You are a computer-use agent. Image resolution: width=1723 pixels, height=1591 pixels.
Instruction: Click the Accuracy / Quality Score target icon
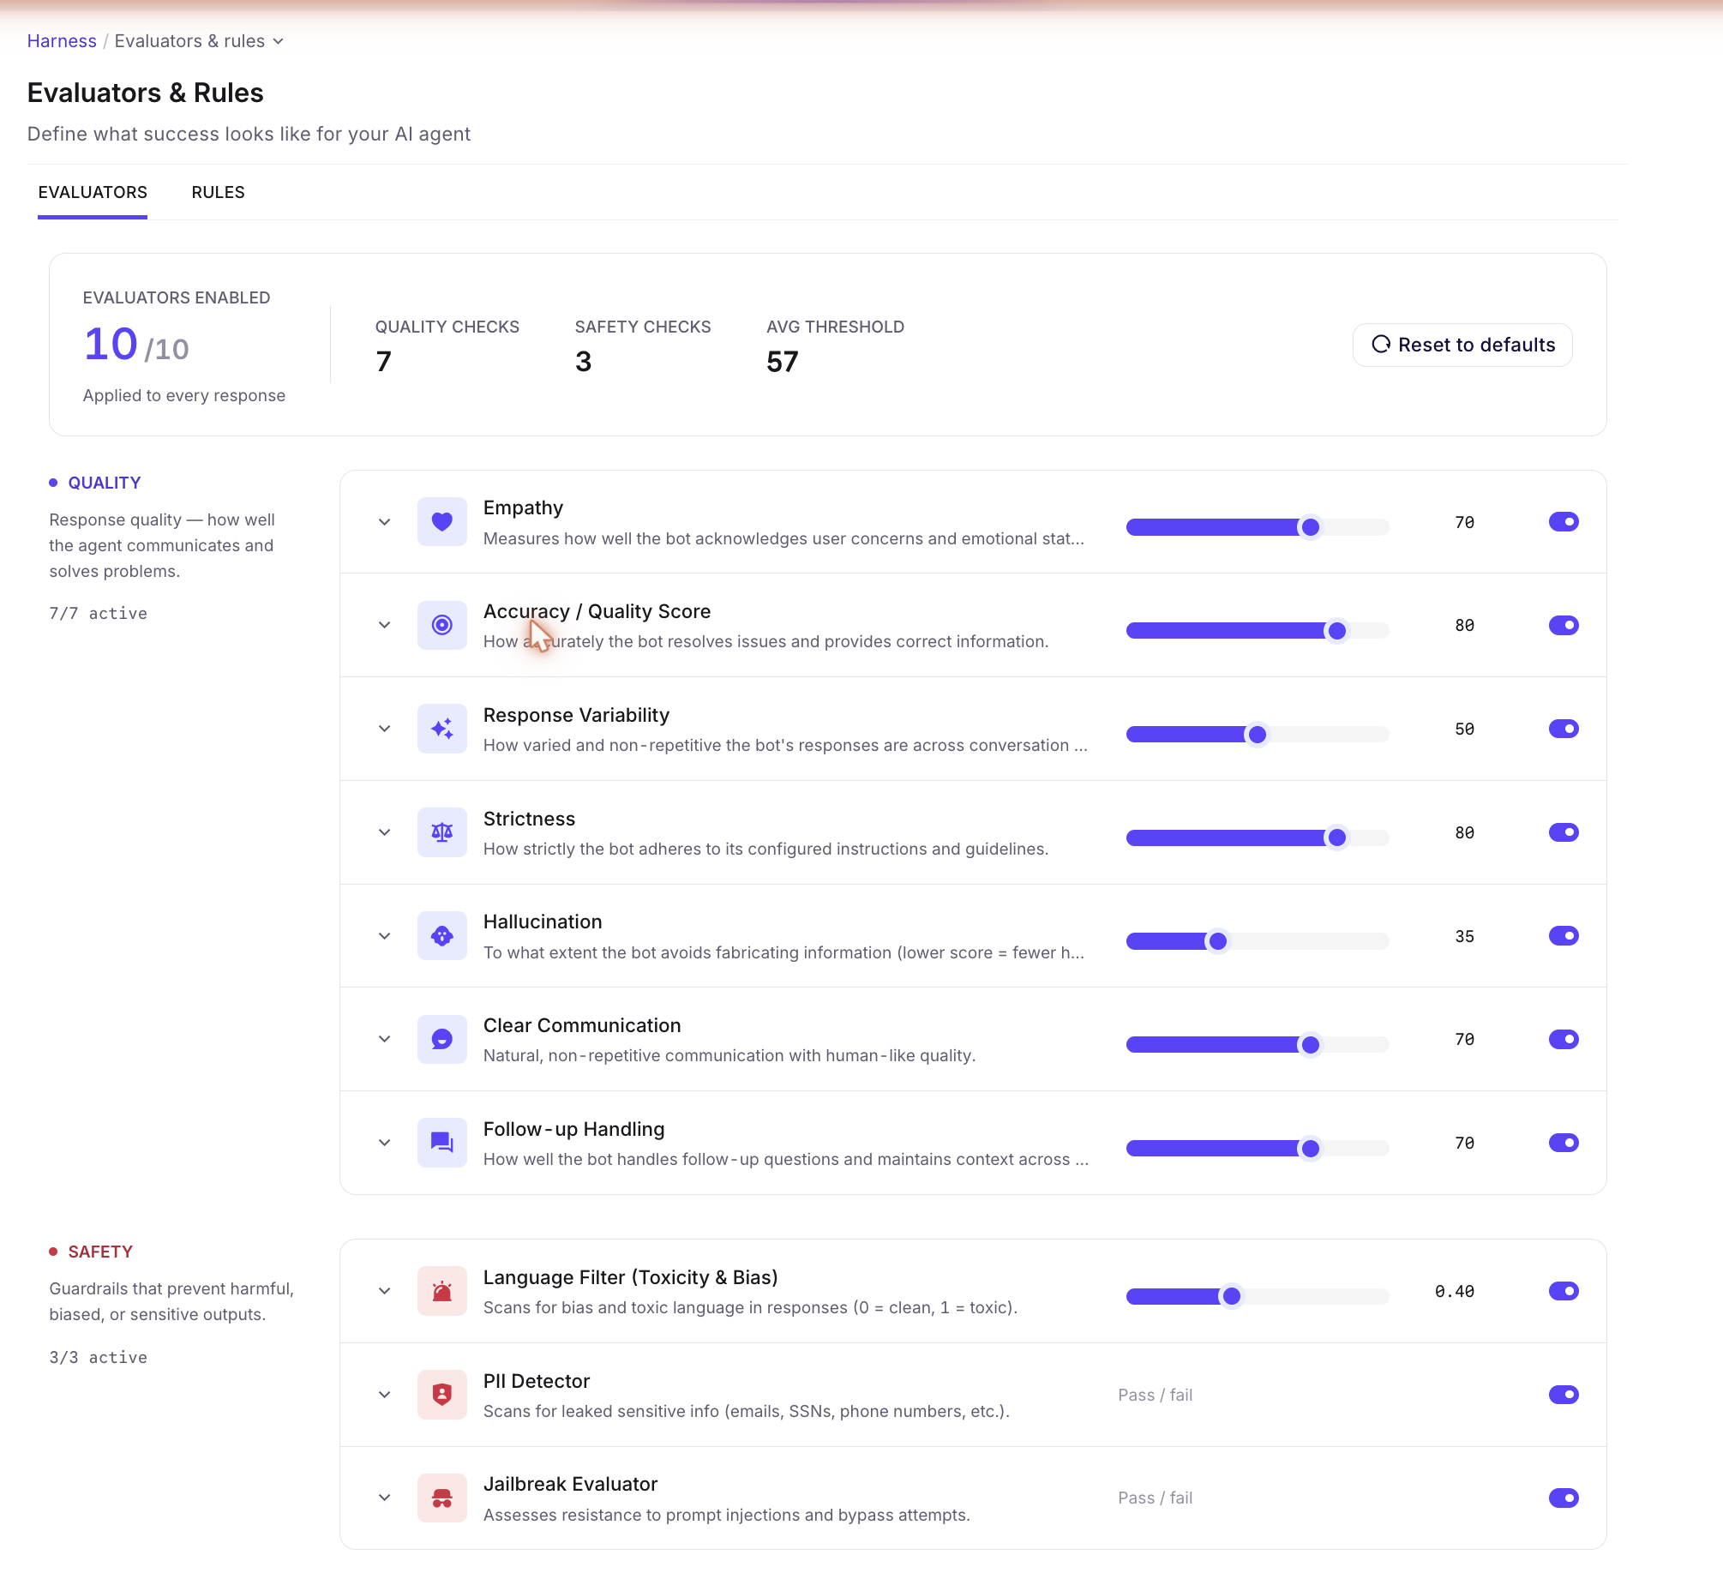[x=441, y=625]
